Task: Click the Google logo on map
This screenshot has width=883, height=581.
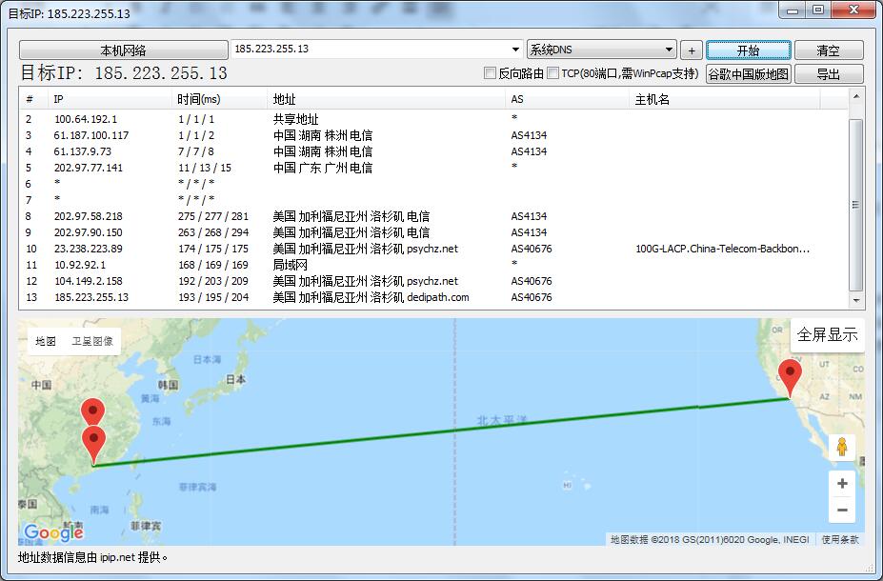Action: tap(53, 532)
